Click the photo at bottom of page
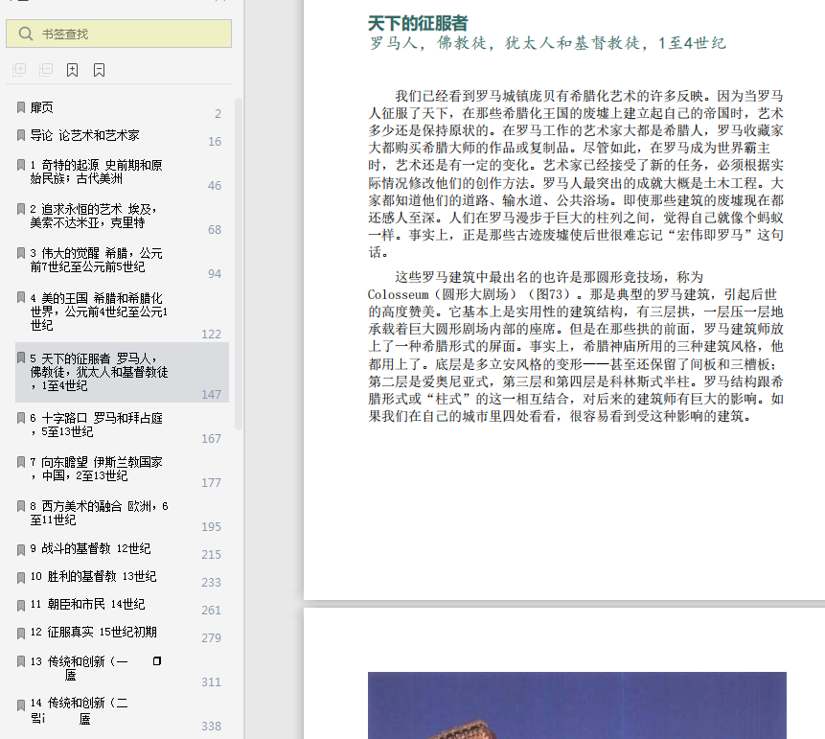Image resolution: width=825 pixels, height=739 pixels. [577, 705]
